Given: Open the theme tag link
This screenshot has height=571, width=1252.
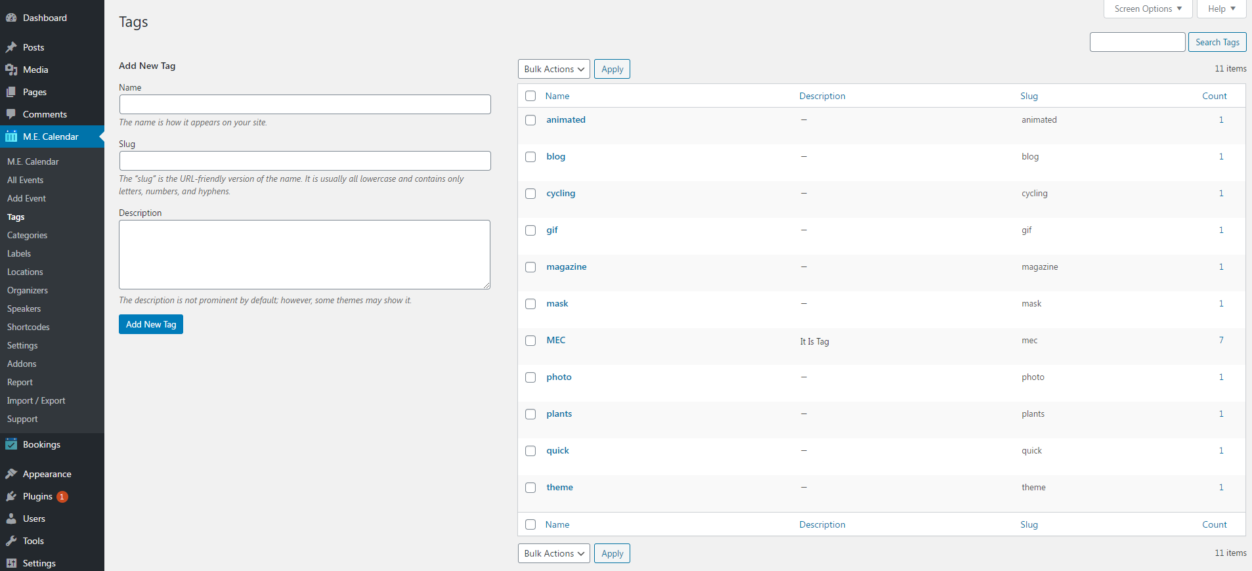Looking at the screenshot, I should click(x=559, y=487).
